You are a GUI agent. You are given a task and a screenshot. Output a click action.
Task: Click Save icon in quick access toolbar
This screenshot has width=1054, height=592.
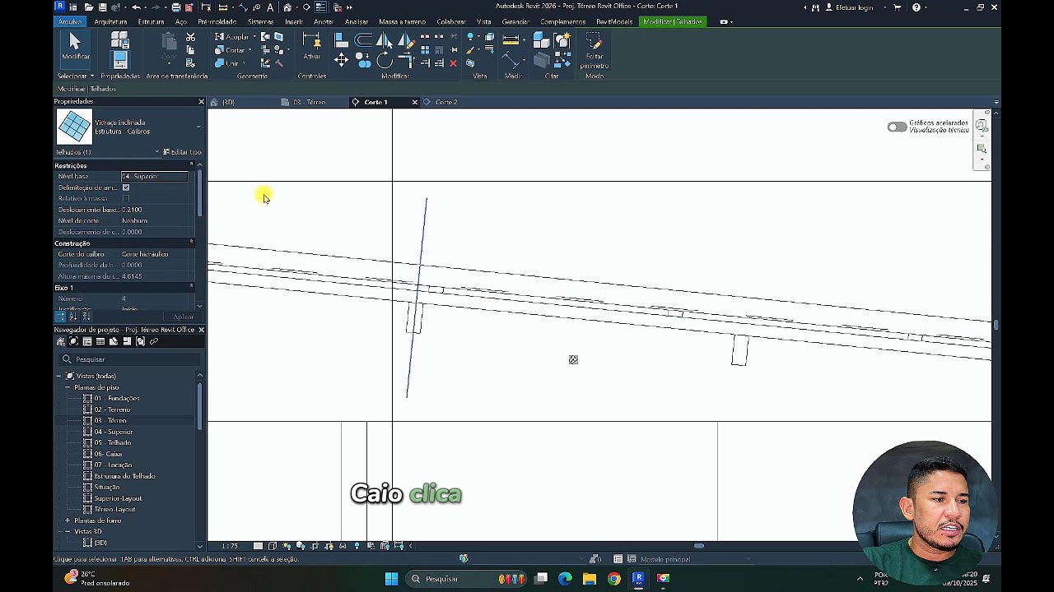tap(102, 7)
